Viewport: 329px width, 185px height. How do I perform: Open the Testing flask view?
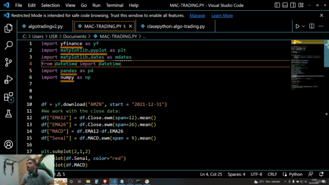pyautogui.click(x=8, y=114)
